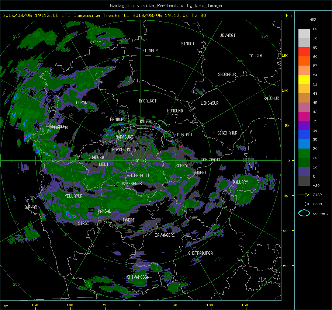Click the RAMDURG city label
This screenshot has height=310, width=332.
118,119
